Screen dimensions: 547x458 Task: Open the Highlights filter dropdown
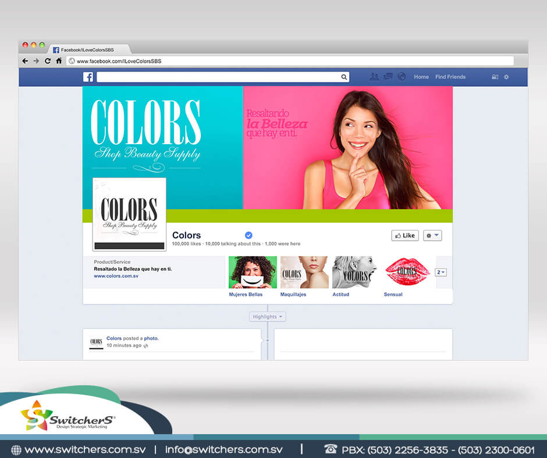click(x=267, y=317)
